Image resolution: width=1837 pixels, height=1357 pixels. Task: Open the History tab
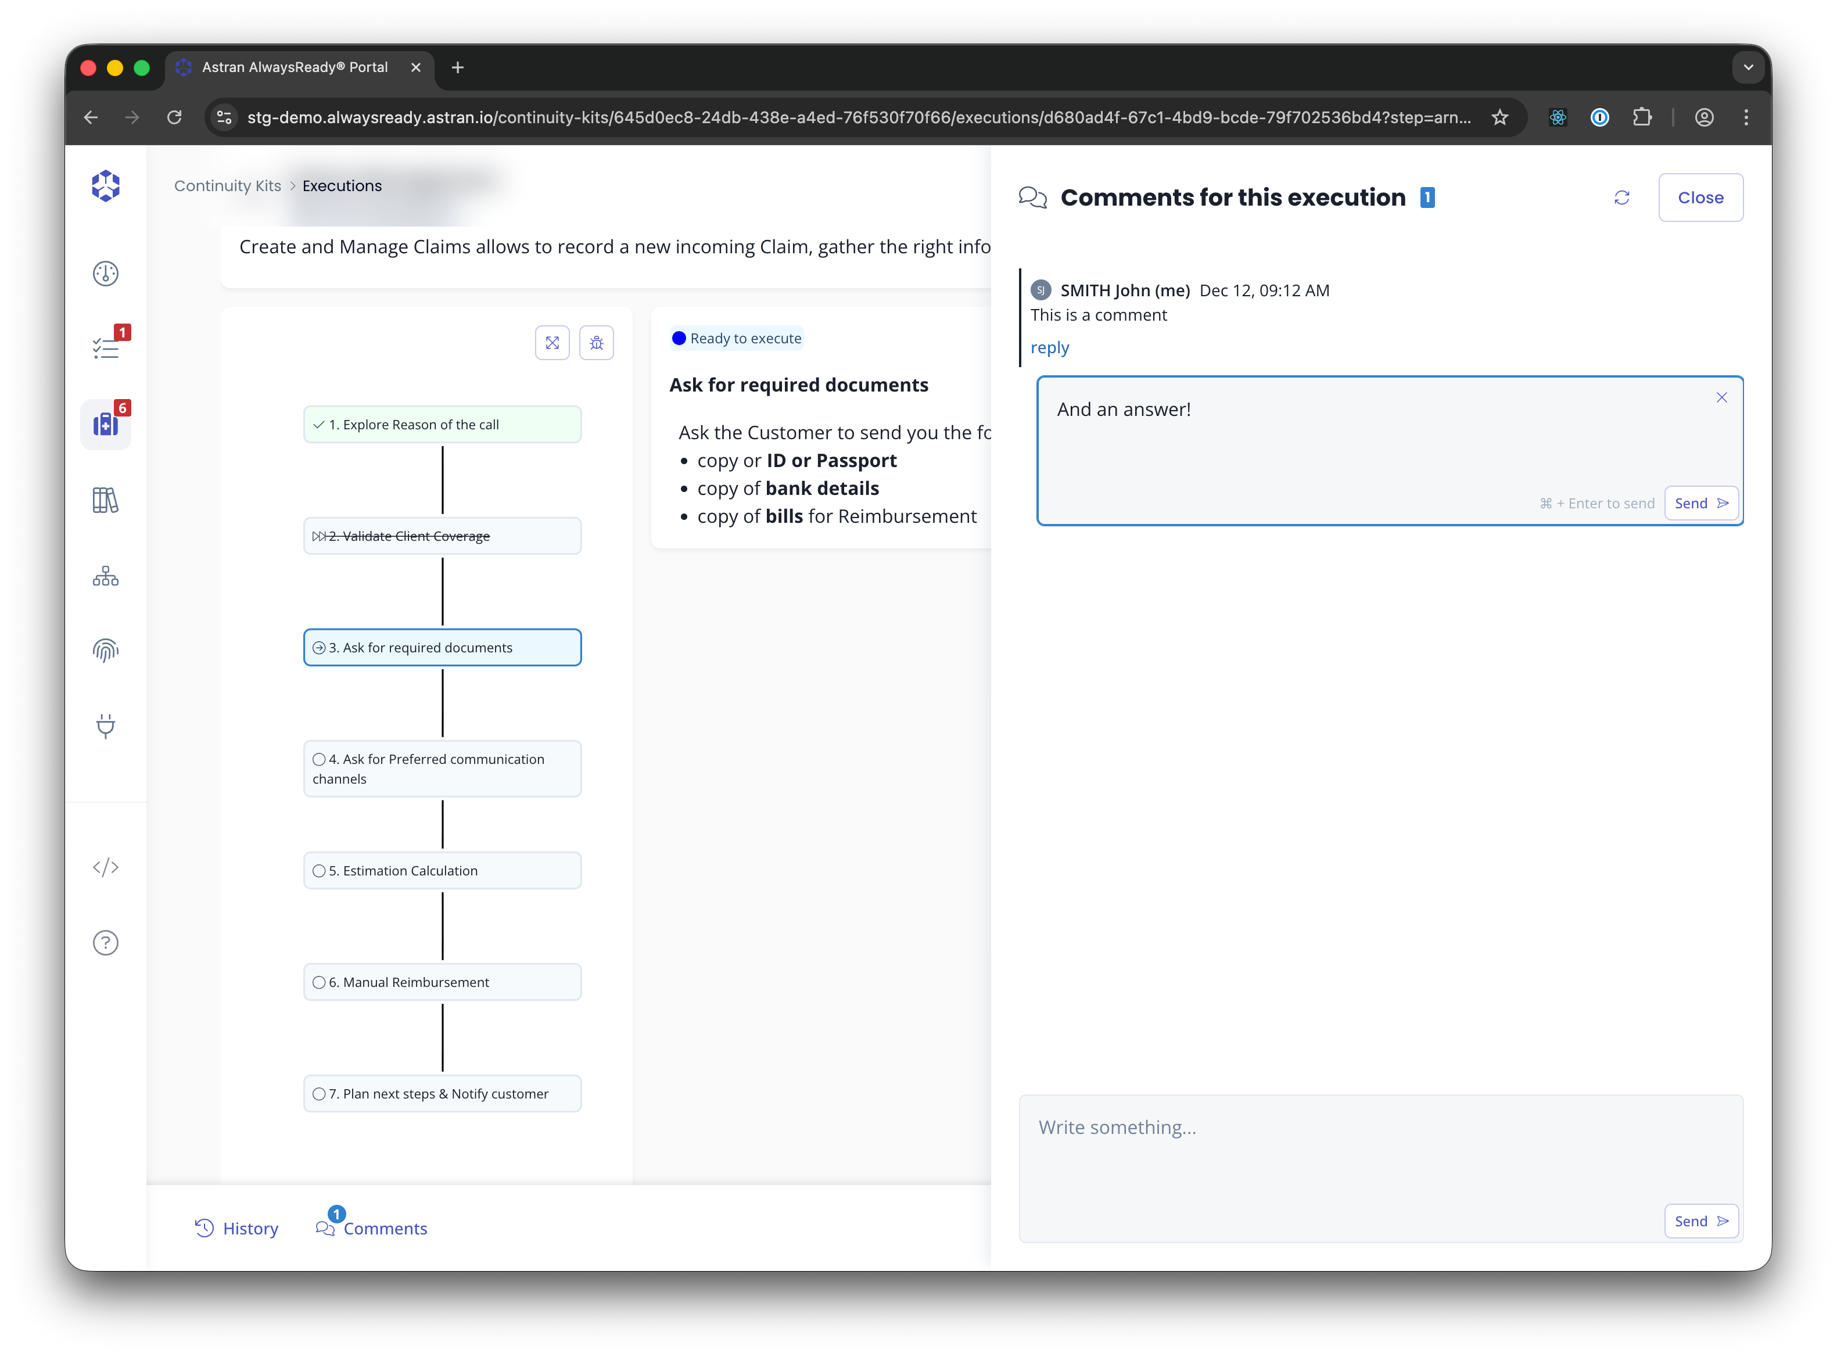pos(236,1228)
